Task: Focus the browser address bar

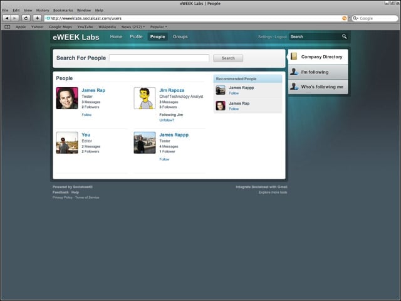Action: (195, 18)
